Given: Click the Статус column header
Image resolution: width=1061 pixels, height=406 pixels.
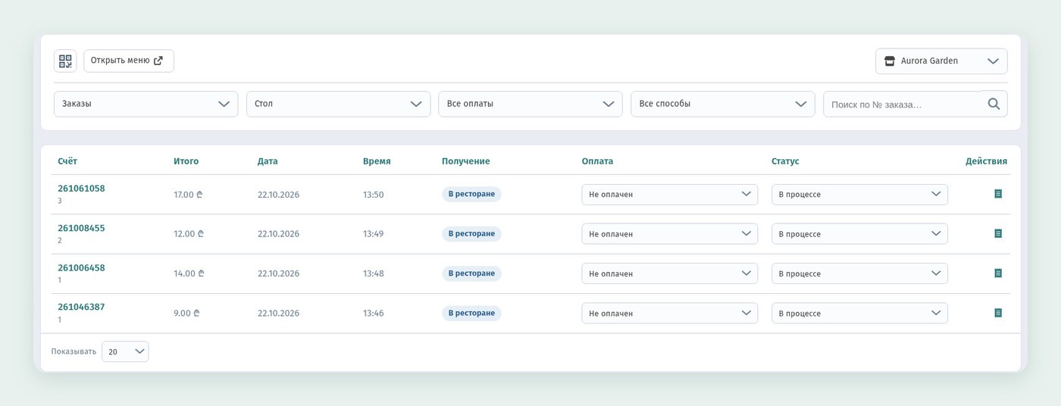Looking at the screenshot, I should point(785,161).
